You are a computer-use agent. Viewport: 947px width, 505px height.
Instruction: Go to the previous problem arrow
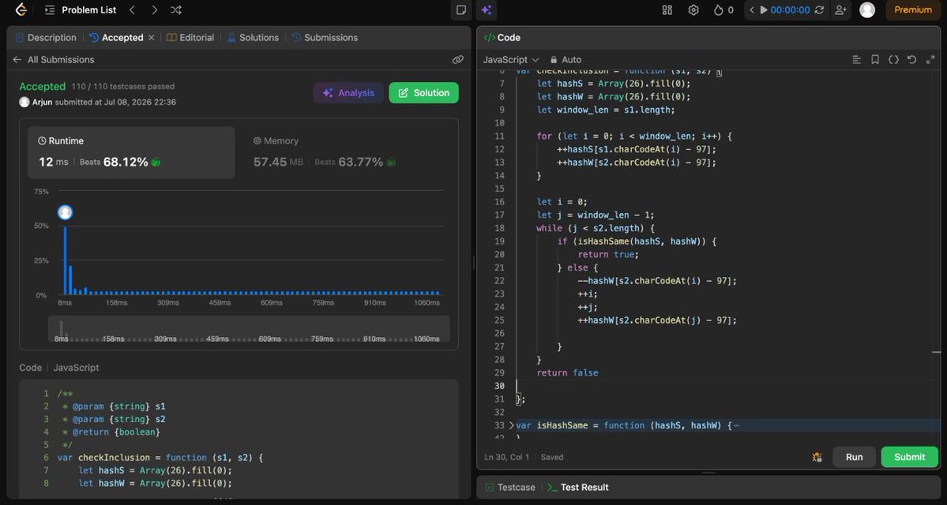(x=132, y=9)
